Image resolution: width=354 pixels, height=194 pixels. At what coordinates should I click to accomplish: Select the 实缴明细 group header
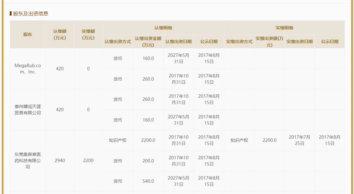point(284,28)
